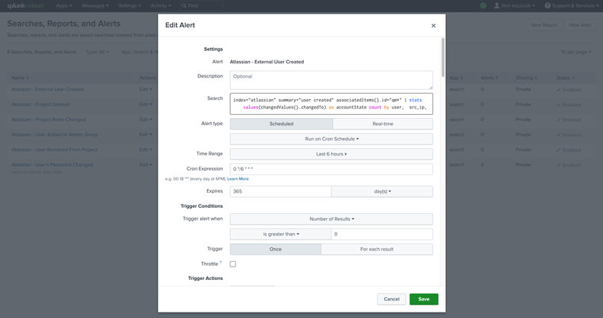Screen dimensions: 603x318
Task: Set trigger to For each result
Action: (377, 249)
